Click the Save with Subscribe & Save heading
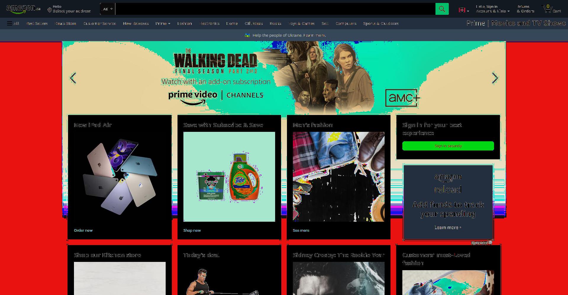The height and width of the screenshot is (295, 568). pyautogui.click(x=223, y=125)
